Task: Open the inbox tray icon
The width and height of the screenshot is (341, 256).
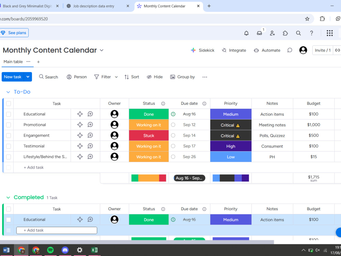Action: [259, 33]
